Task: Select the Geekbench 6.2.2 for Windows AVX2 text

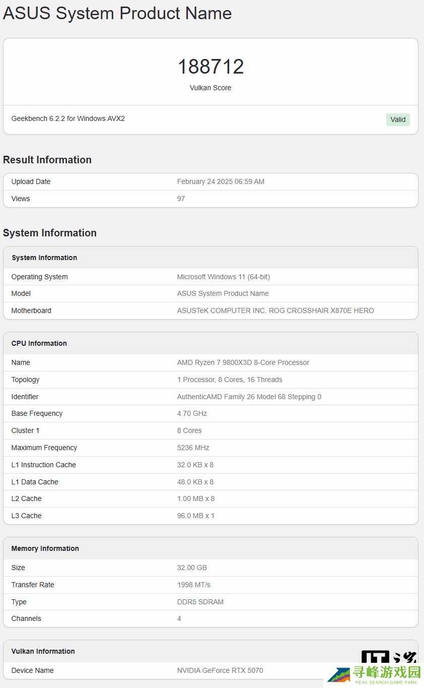Action: pos(68,118)
